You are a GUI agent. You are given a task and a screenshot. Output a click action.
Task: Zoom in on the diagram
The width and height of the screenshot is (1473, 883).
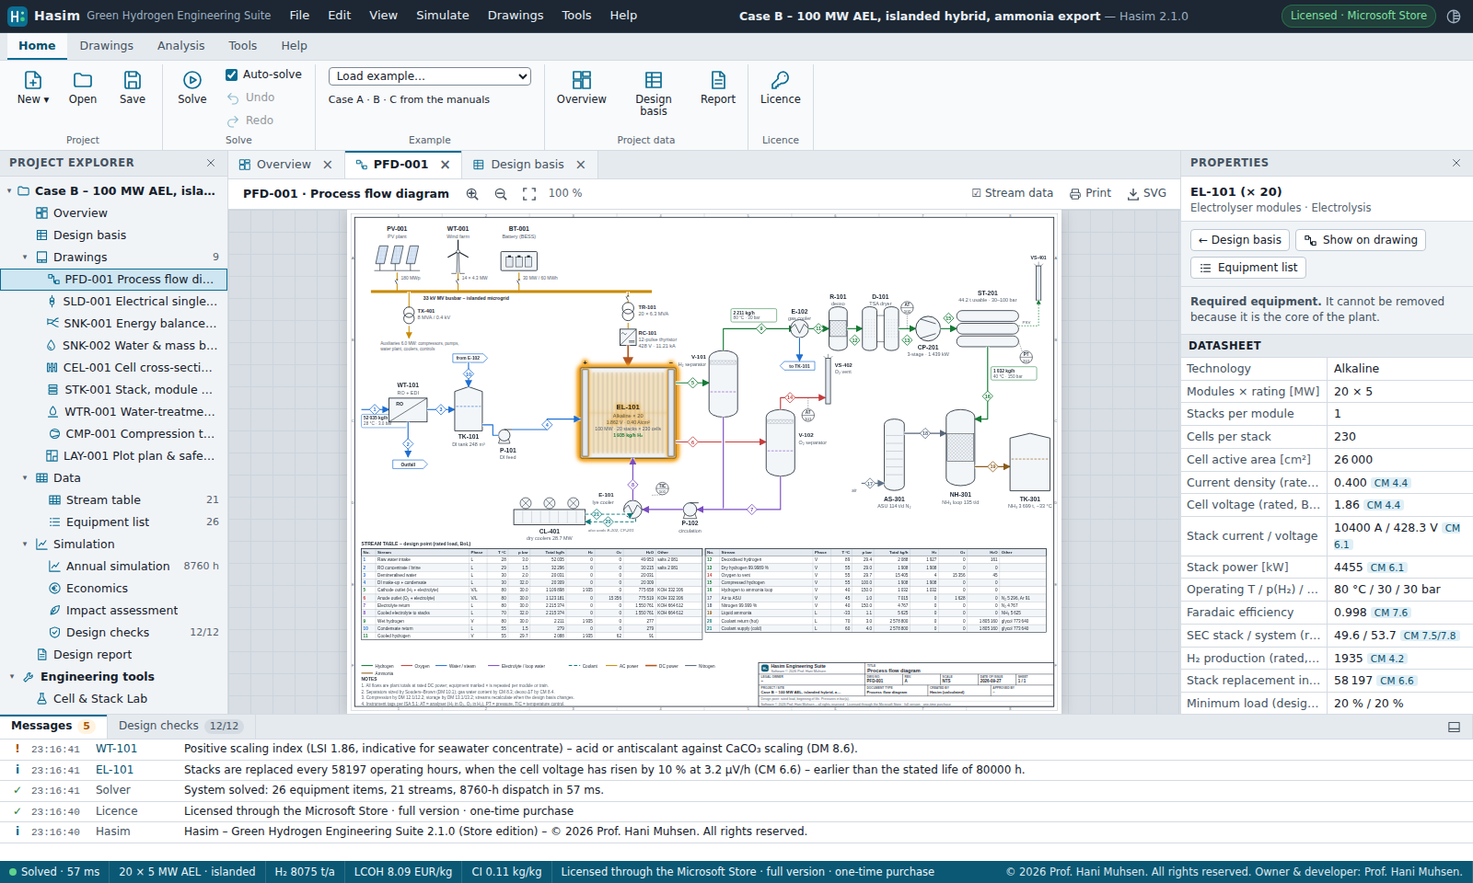(x=472, y=194)
